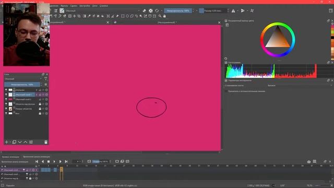Add a new layer in Layers panel
The image size is (334, 188).
coord(6,142)
